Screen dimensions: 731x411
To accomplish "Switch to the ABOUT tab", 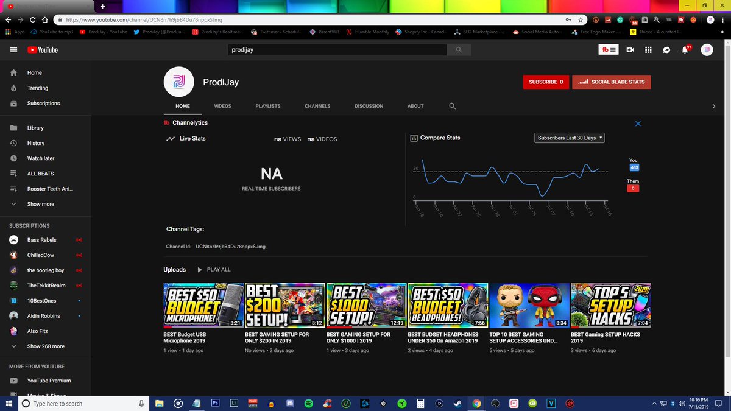I will (415, 106).
